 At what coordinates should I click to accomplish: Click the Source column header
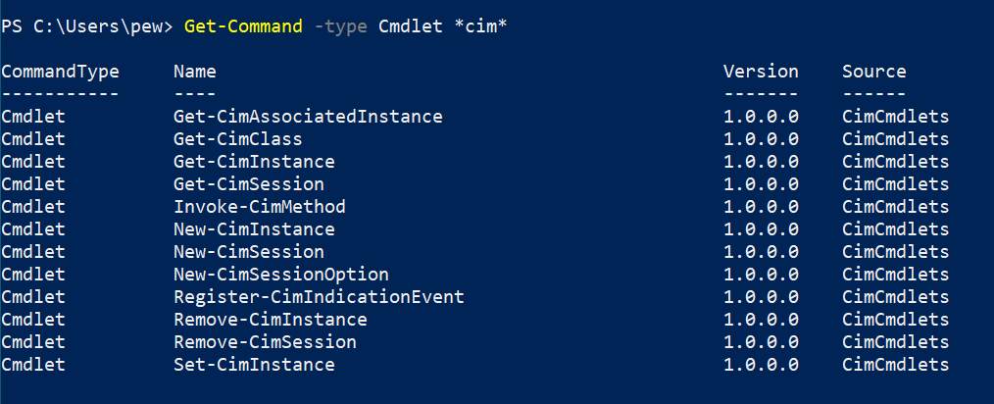click(874, 72)
